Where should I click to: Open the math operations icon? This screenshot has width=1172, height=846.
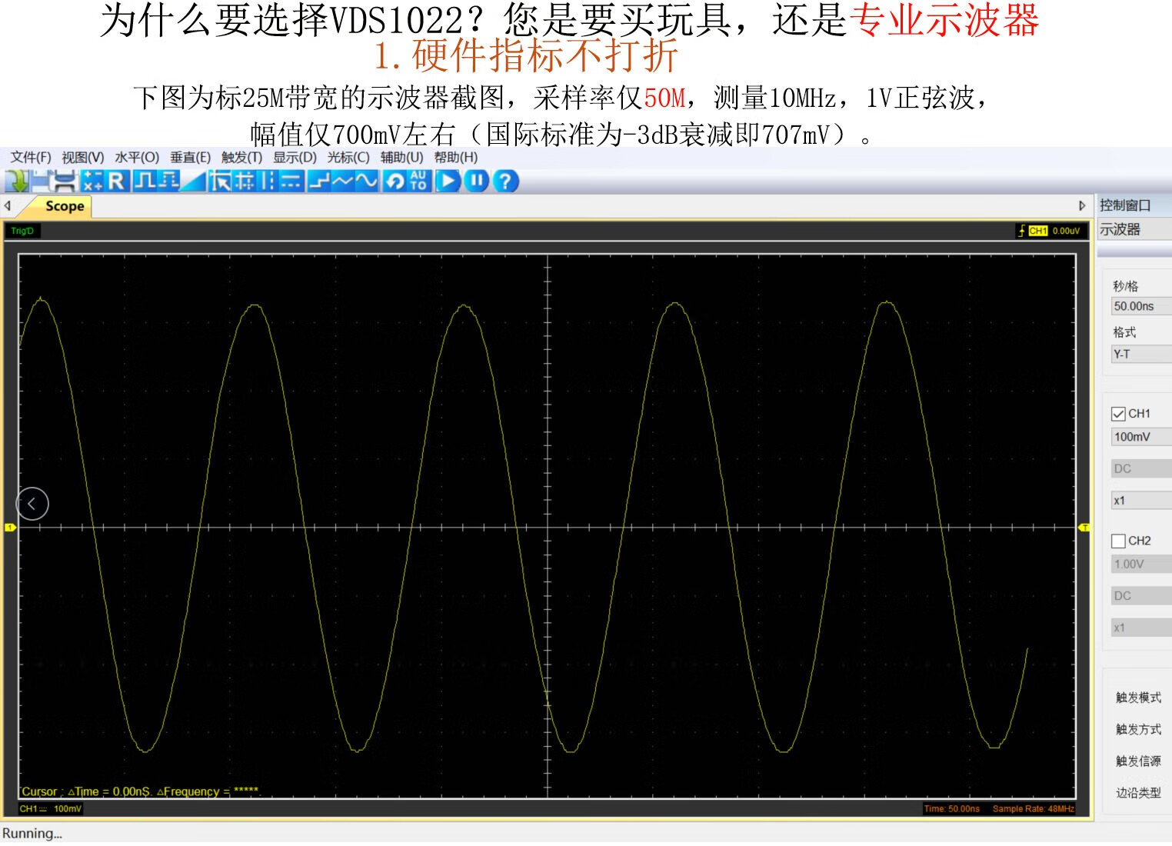point(92,182)
